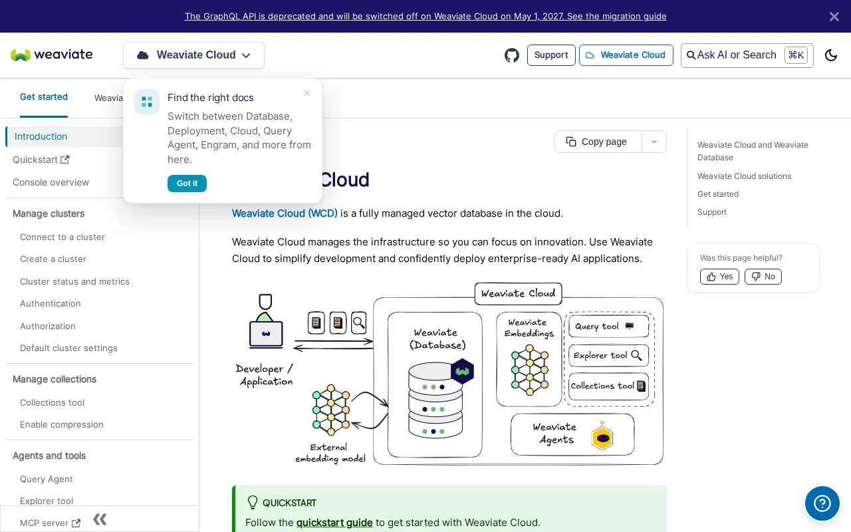Viewport: 851px width, 532px height.
Task: Jump to Weaviate Cloud solutions section
Action: pyautogui.click(x=744, y=176)
